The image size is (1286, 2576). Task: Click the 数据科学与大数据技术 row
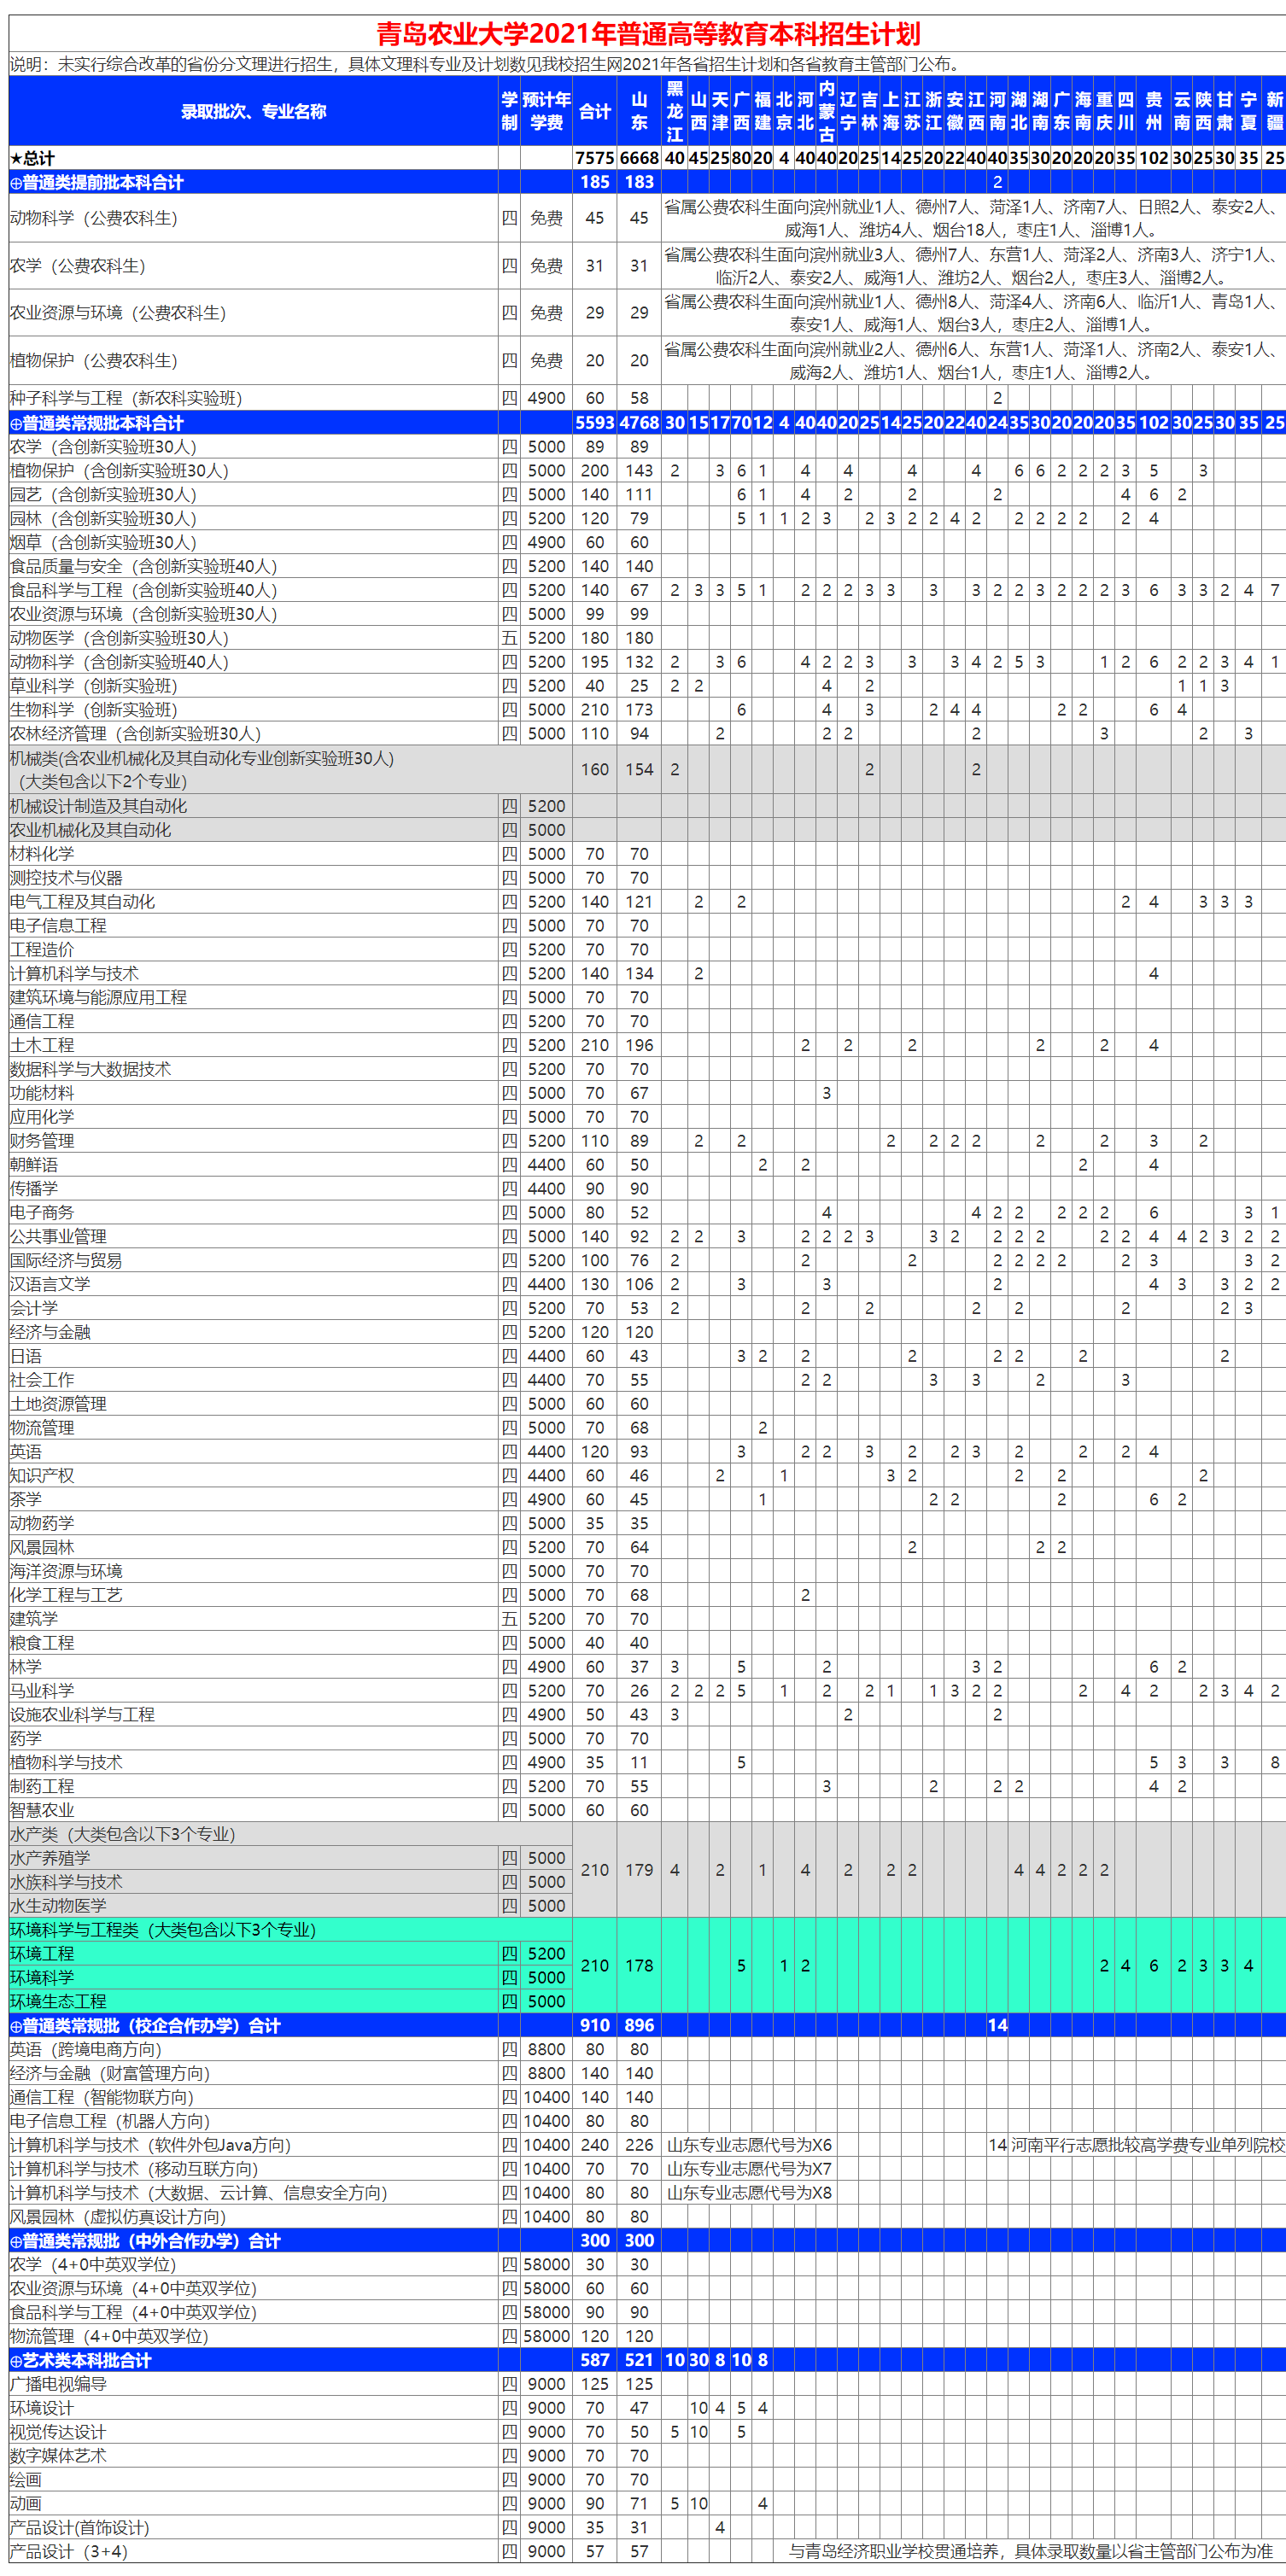point(647,1069)
